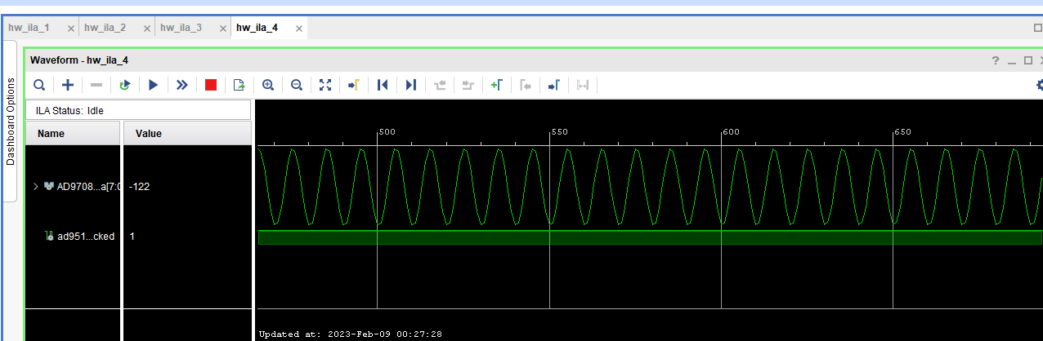
Task: Open waveform settings gear icon
Action: 1039,84
